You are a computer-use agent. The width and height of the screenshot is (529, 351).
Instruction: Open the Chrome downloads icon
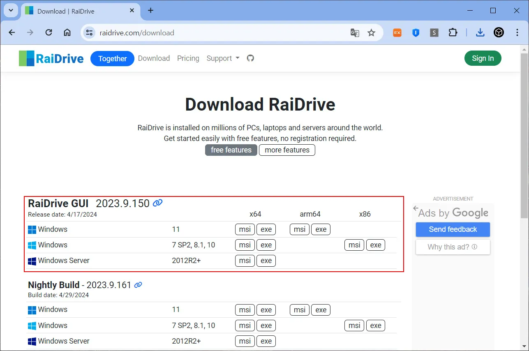[x=480, y=32]
